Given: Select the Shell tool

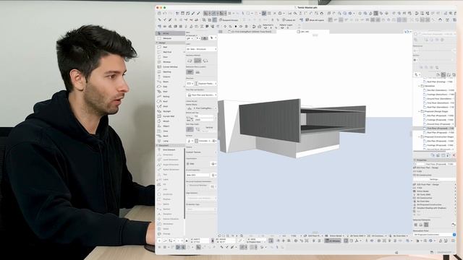Looking at the screenshot, I should 170,106.
